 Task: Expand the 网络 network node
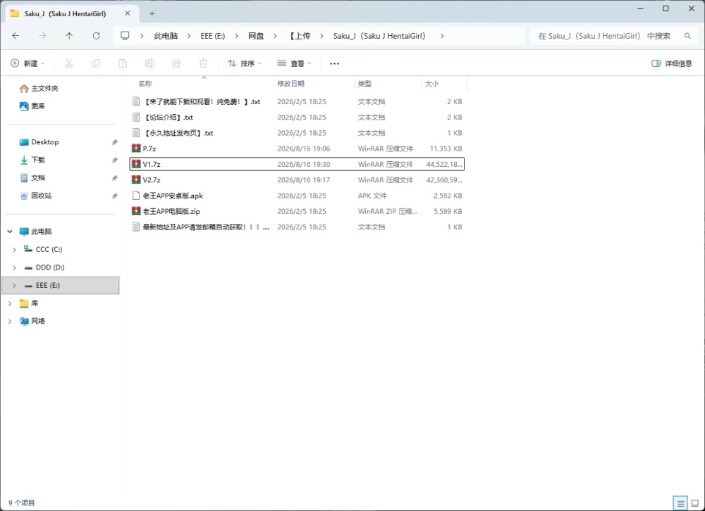pyautogui.click(x=10, y=321)
